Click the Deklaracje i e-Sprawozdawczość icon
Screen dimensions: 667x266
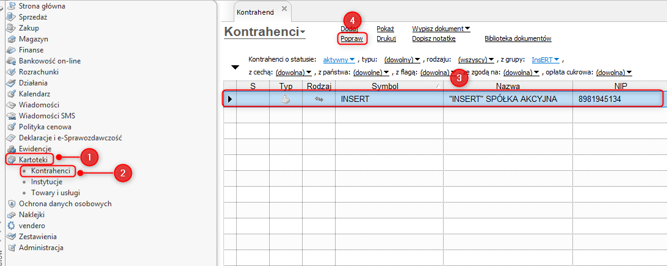12,138
